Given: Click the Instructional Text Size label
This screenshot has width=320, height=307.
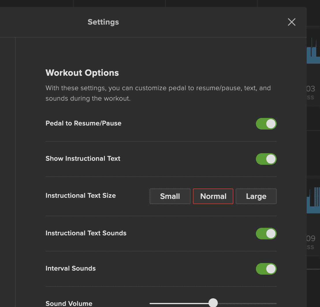Looking at the screenshot, I should pyautogui.click(x=81, y=195).
